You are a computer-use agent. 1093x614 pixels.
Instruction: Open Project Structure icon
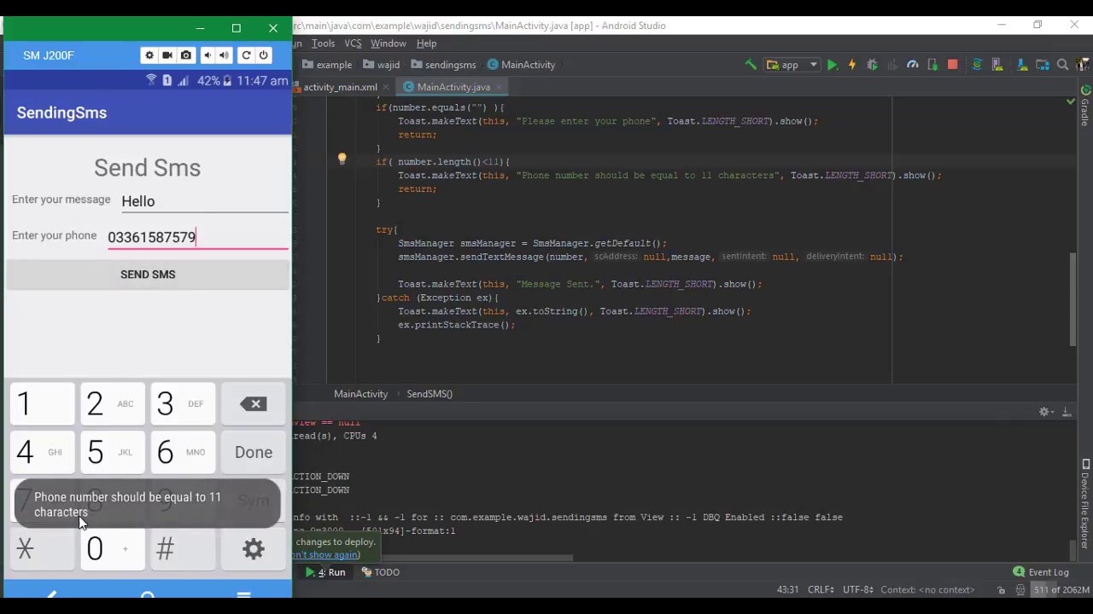click(x=1043, y=65)
